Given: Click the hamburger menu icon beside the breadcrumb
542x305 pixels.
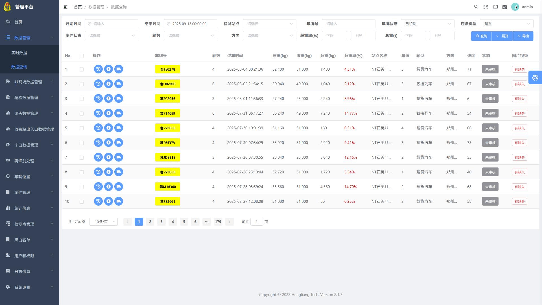Looking at the screenshot, I should click(x=65, y=7).
